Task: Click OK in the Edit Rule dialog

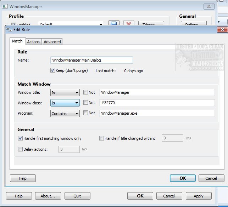Action: 183,178
